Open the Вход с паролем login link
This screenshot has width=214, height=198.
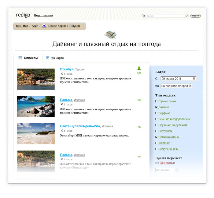(x=43, y=15)
